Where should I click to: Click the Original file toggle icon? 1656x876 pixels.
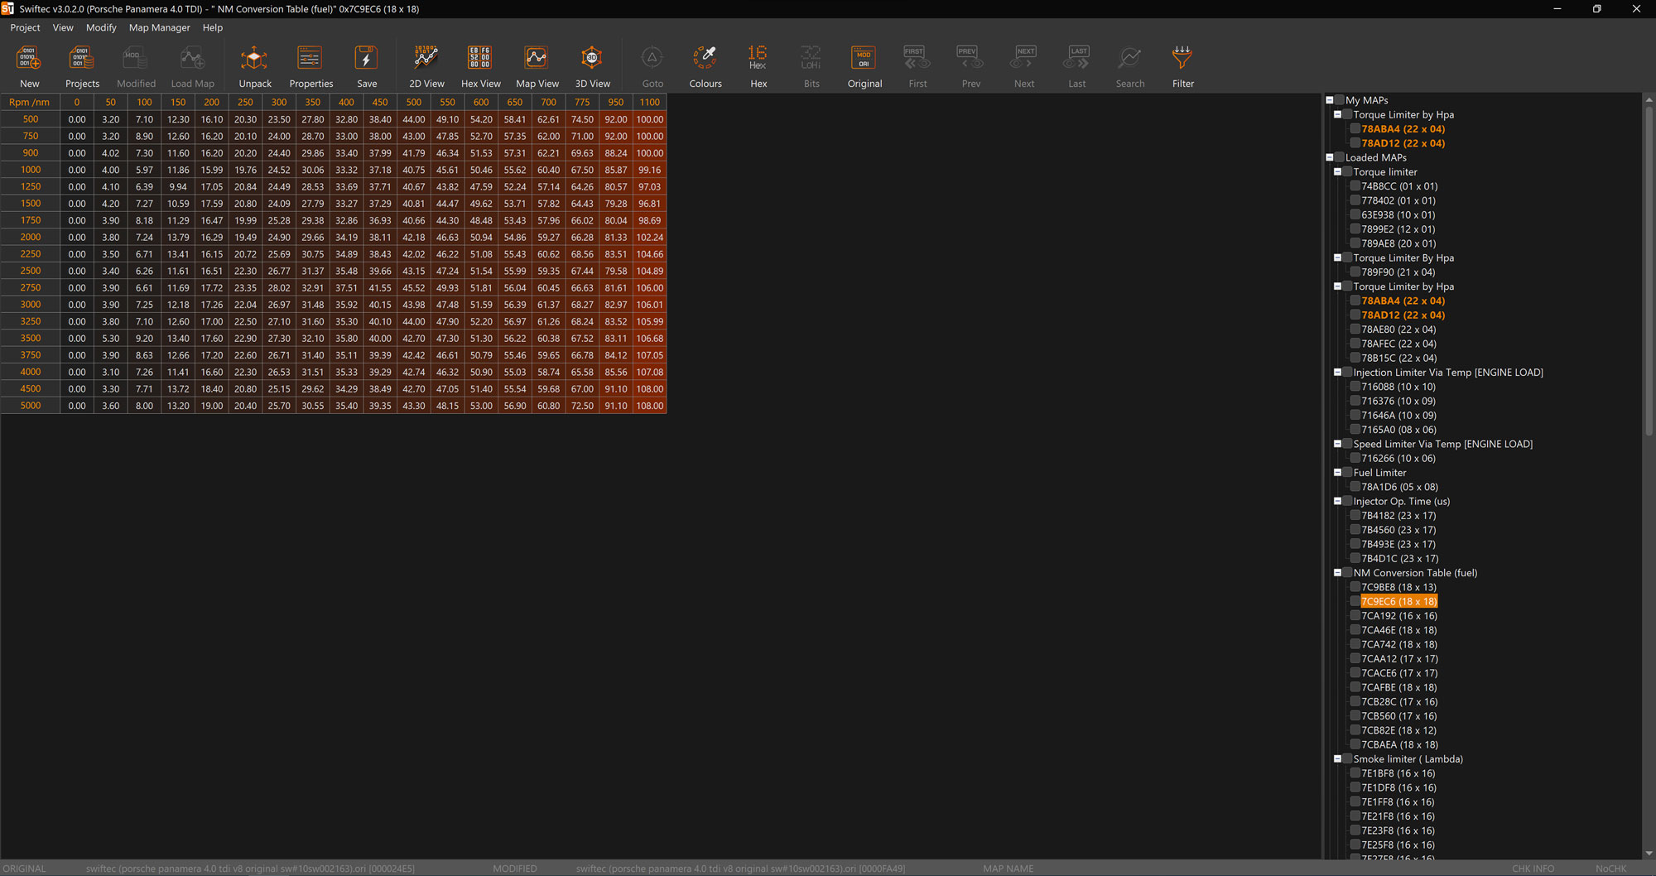click(864, 59)
